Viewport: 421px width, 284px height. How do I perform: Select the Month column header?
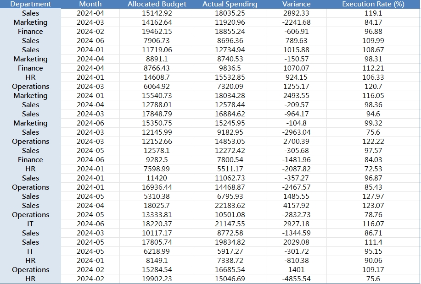[90, 4]
